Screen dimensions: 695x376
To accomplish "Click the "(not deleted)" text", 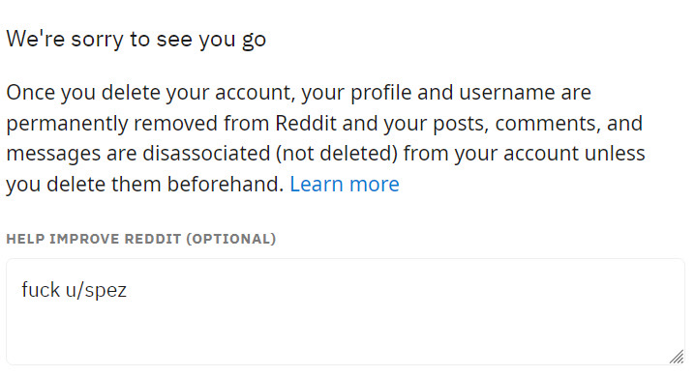I will pyautogui.click(x=337, y=154).
